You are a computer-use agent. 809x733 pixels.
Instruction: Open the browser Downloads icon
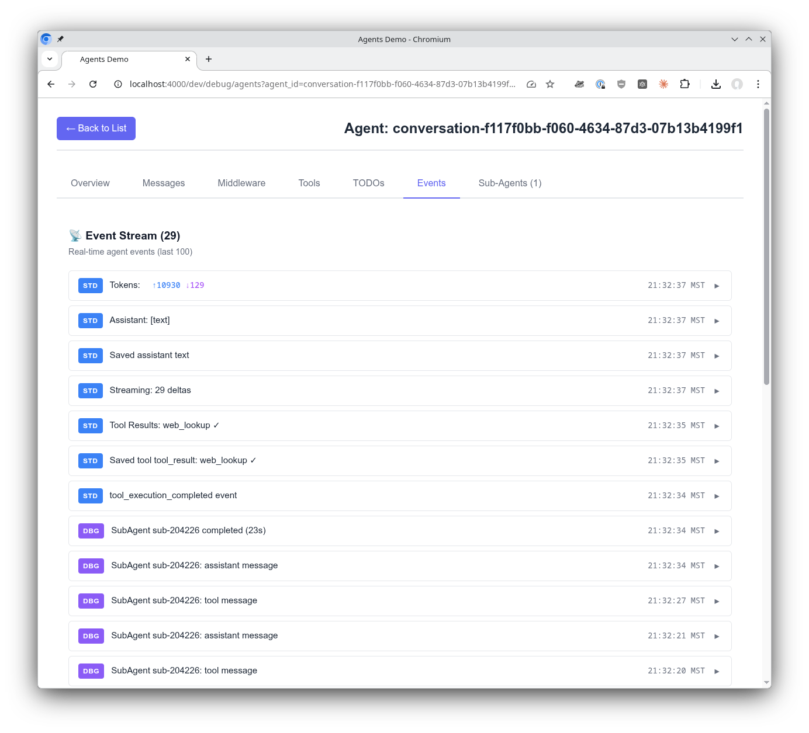[716, 84]
